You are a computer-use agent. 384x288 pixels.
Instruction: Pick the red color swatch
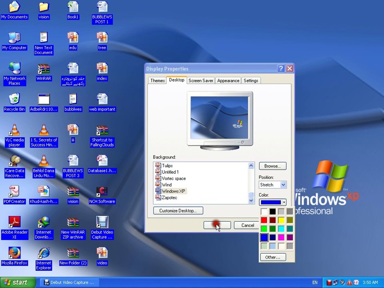pos(264,220)
